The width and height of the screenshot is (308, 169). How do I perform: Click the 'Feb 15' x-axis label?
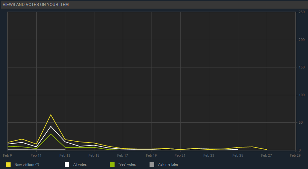(x=94, y=155)
